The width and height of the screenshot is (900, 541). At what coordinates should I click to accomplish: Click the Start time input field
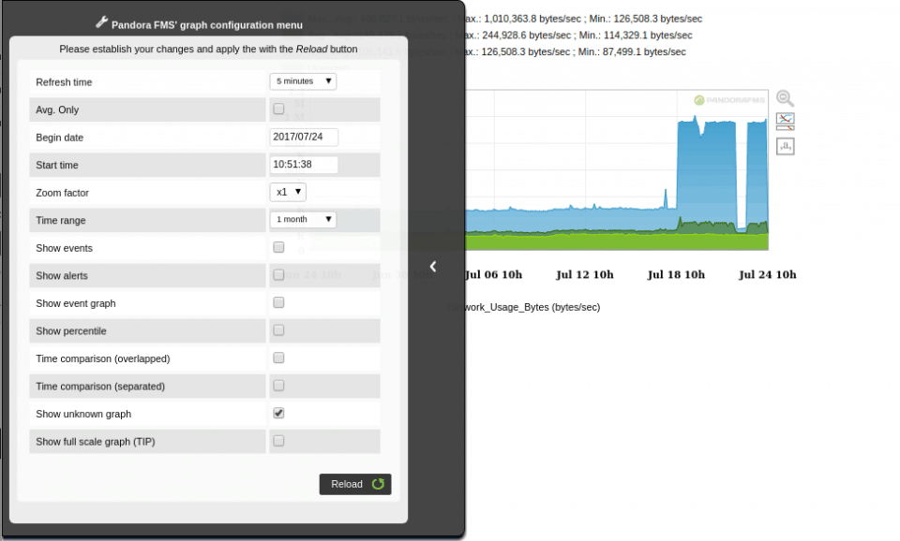(304, 165)
